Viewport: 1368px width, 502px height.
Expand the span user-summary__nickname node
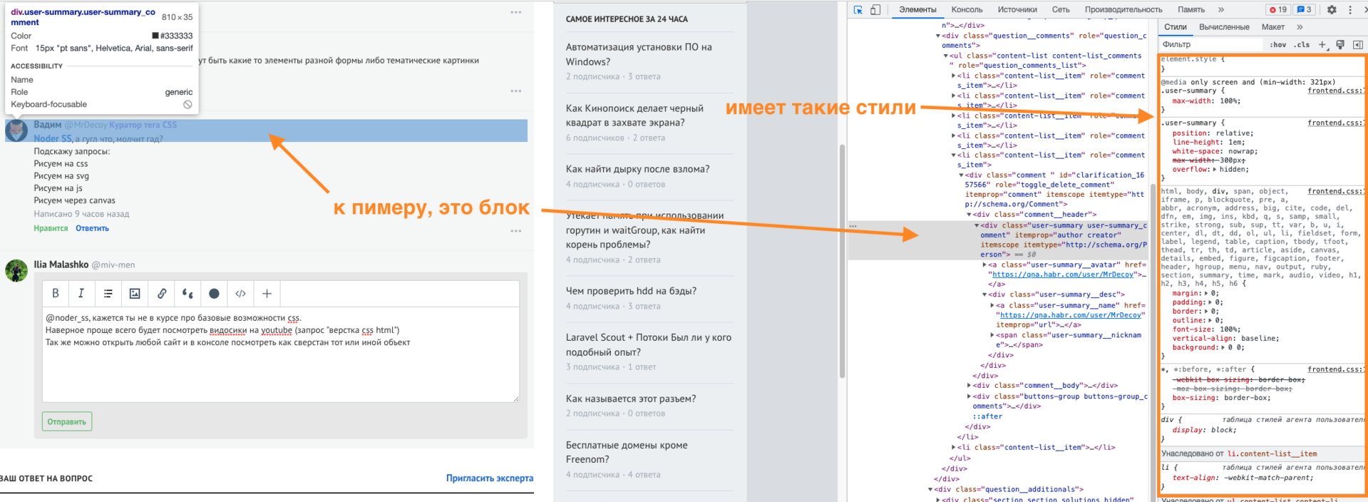[992, 335]
